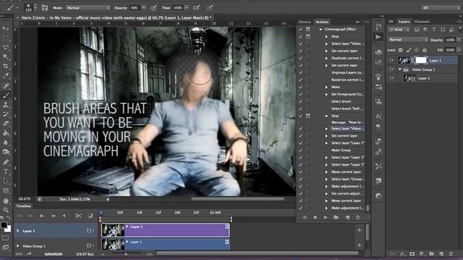Open the brush Opacity slider dropdown arrow
This screenshot has height=260, width=463.
coord(143,8)
